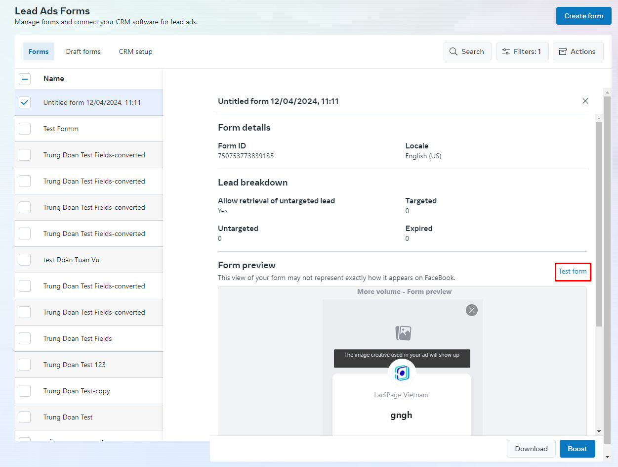Toggle the select-all checkbox in Name header
Viewport: 618px width, 467px height.
25,79
